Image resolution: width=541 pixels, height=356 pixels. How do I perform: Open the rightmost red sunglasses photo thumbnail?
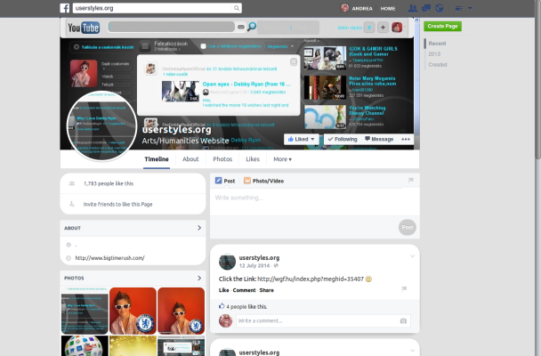click(181, 311)
